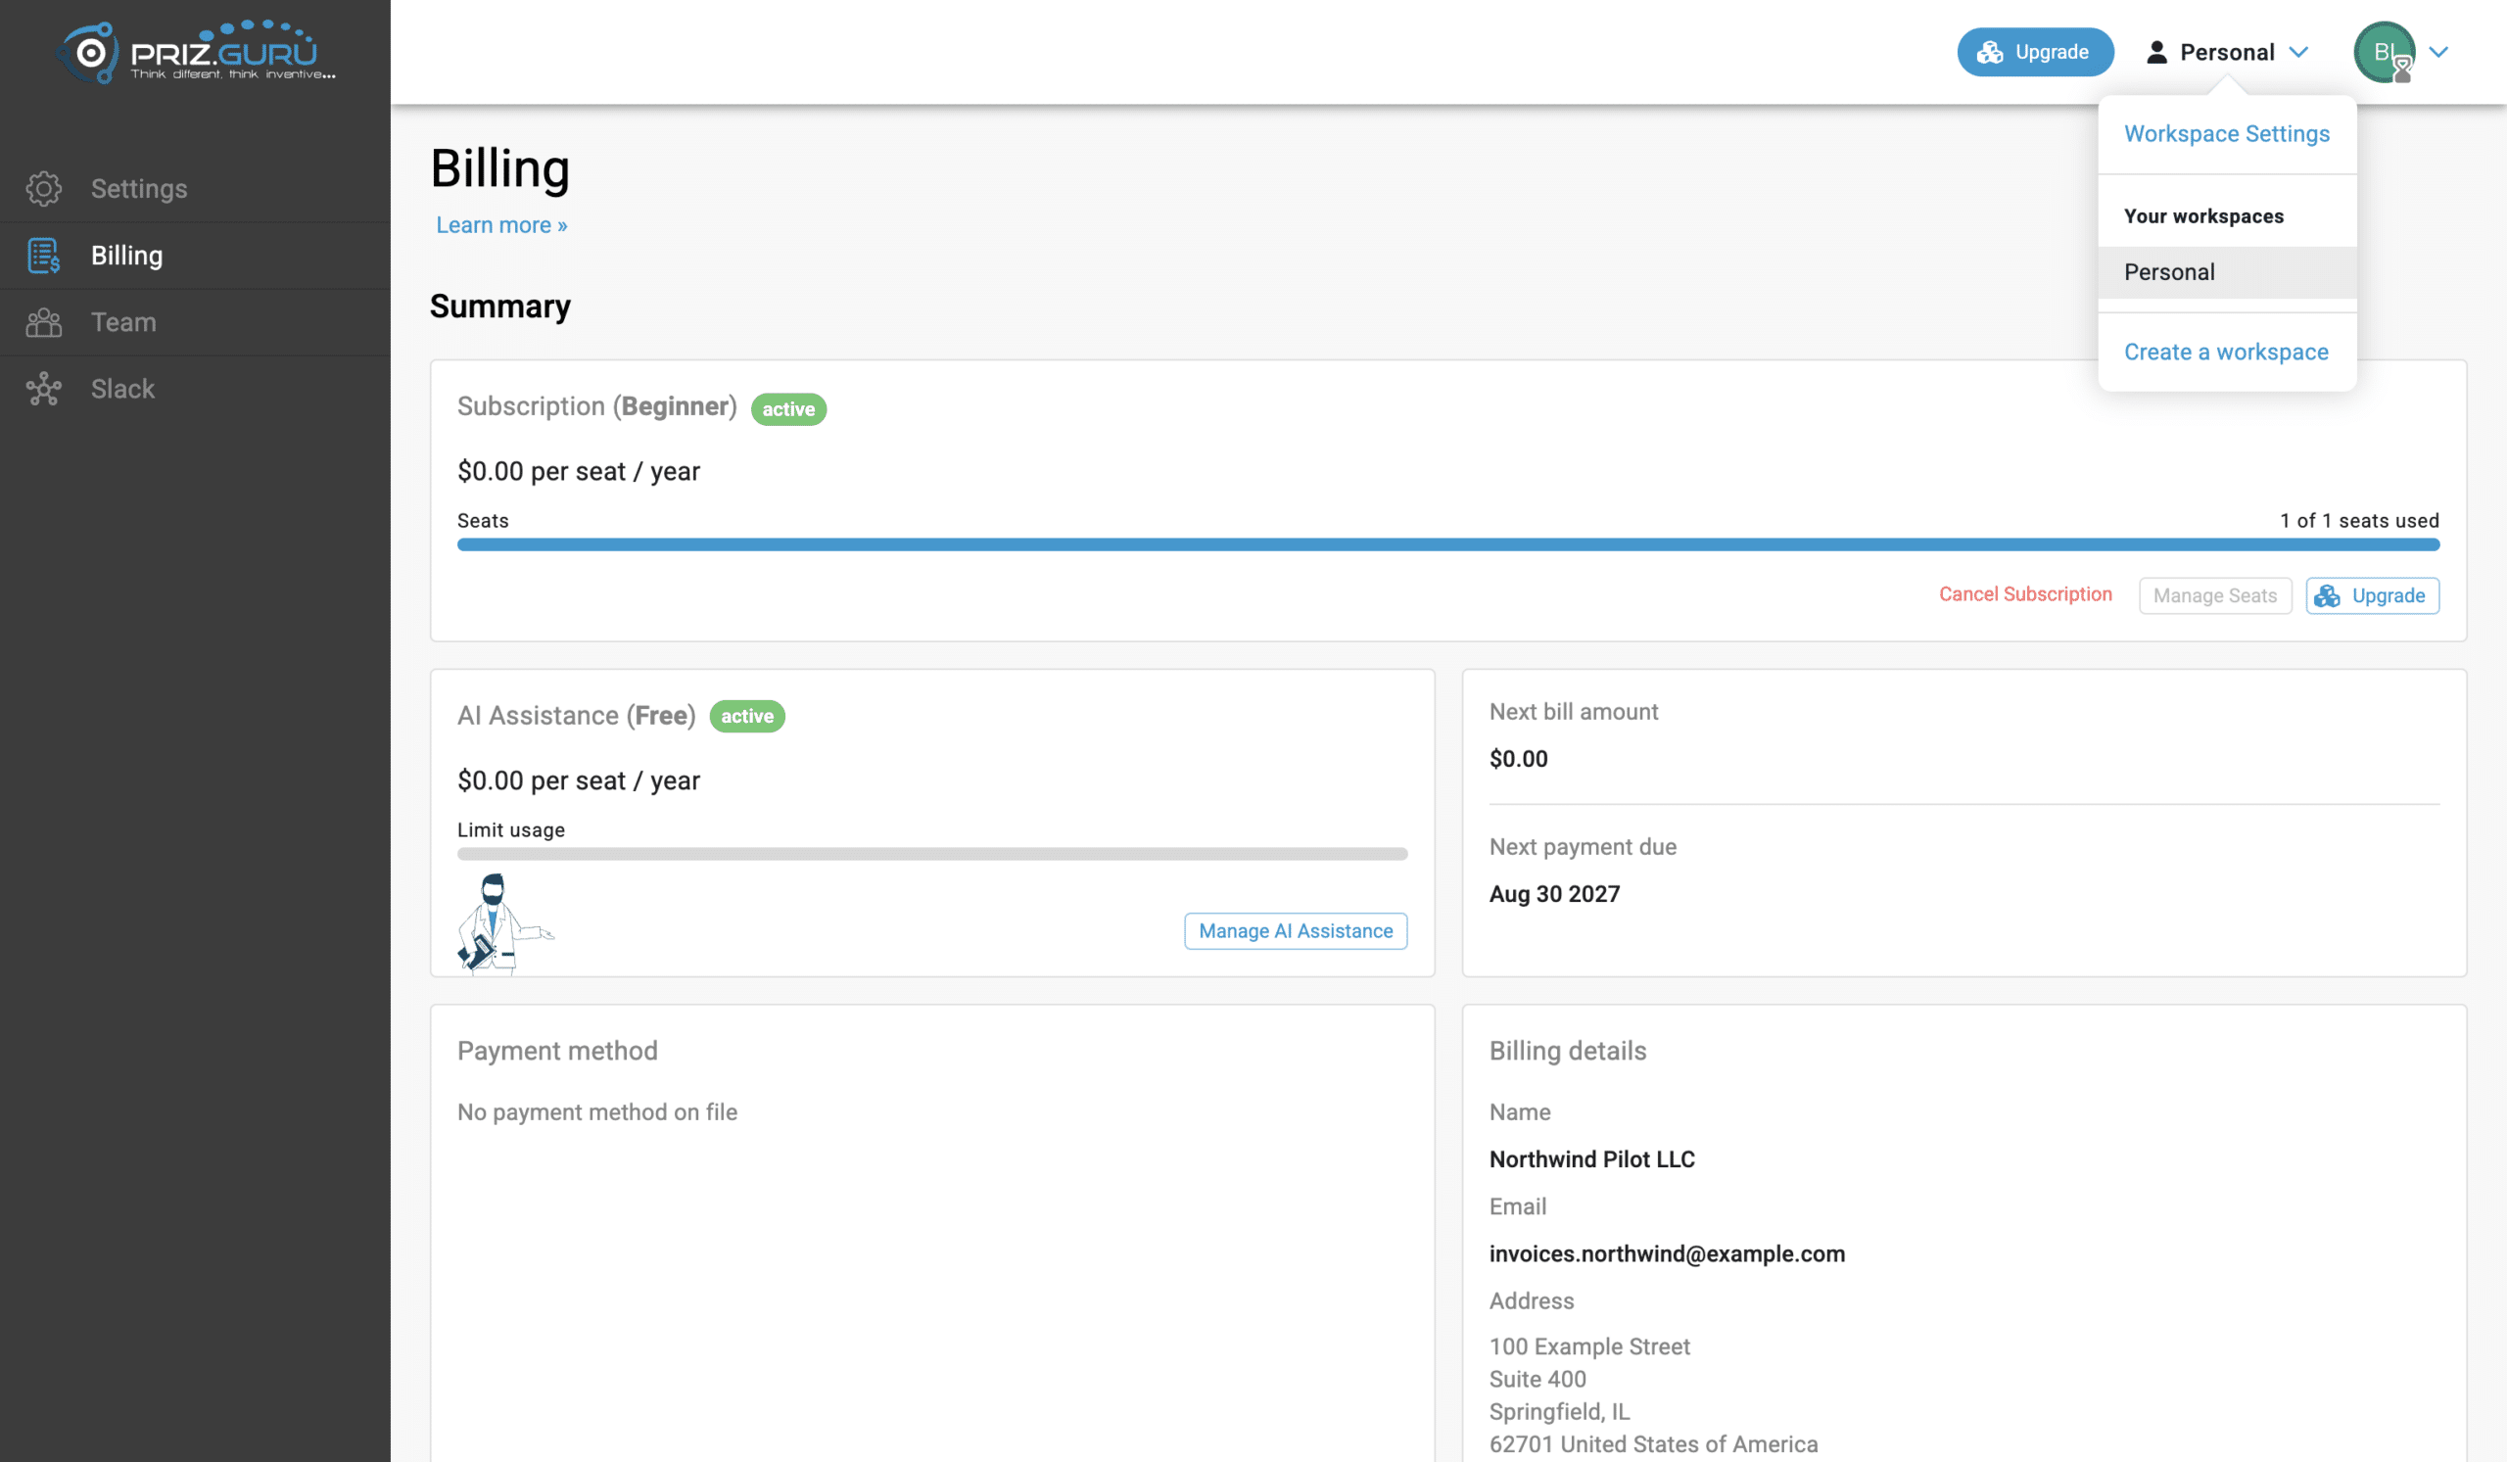Image resolution: width=2507 pixels, height=1462 pixels.
Task: Click 'No payment method on file' text
Action: (597, 1111)
